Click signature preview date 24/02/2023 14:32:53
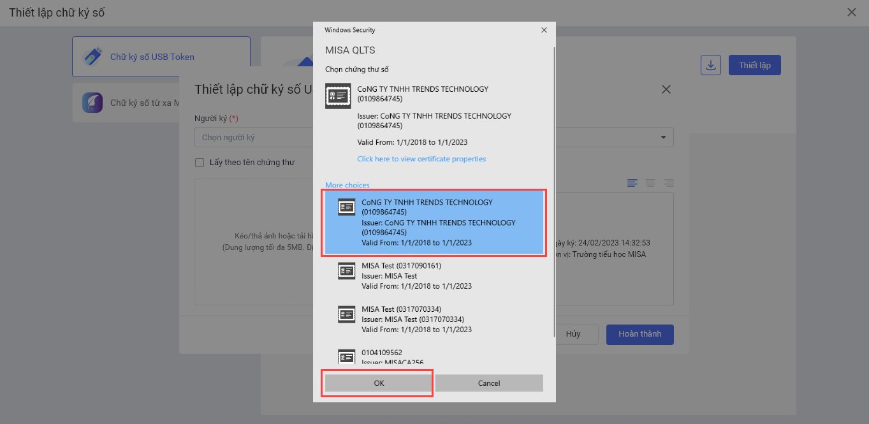This screenshot has width=869, height=424. (615, 243)
